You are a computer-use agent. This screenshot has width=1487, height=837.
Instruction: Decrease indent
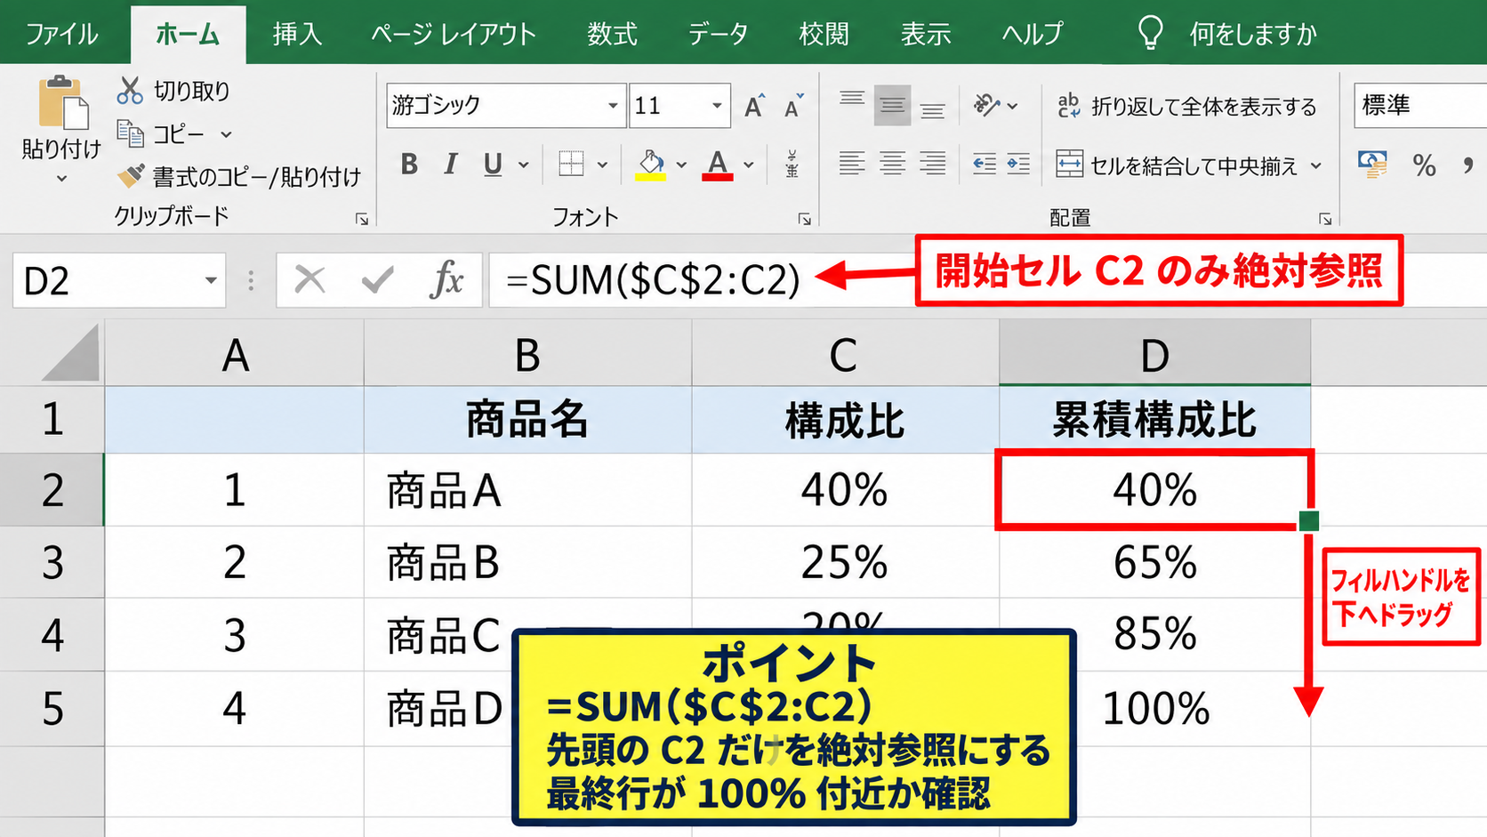[985, 164]
